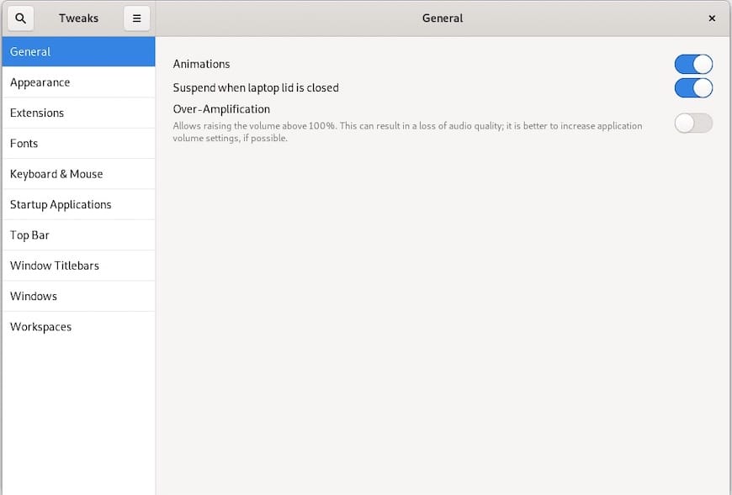The height and width of the screenshot is (495, 732).
Task: Enable the Over-Amplification switch
Action: pos(693,124)
